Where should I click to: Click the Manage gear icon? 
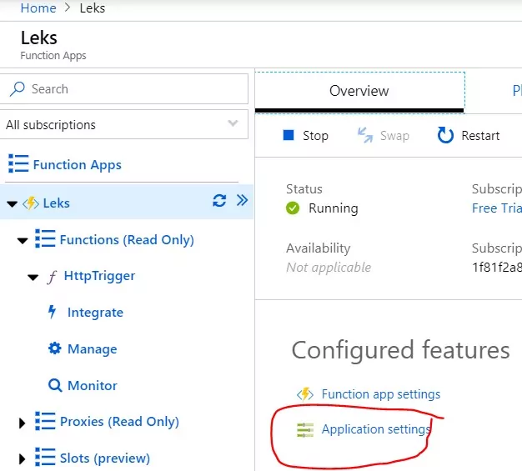point(54,348)
